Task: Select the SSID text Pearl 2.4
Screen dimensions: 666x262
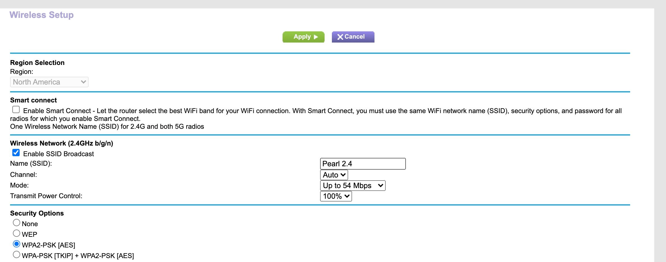Action: point(338,163)
